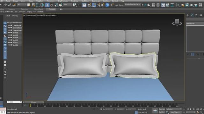Hide Box006 using its eye icon

9,33
